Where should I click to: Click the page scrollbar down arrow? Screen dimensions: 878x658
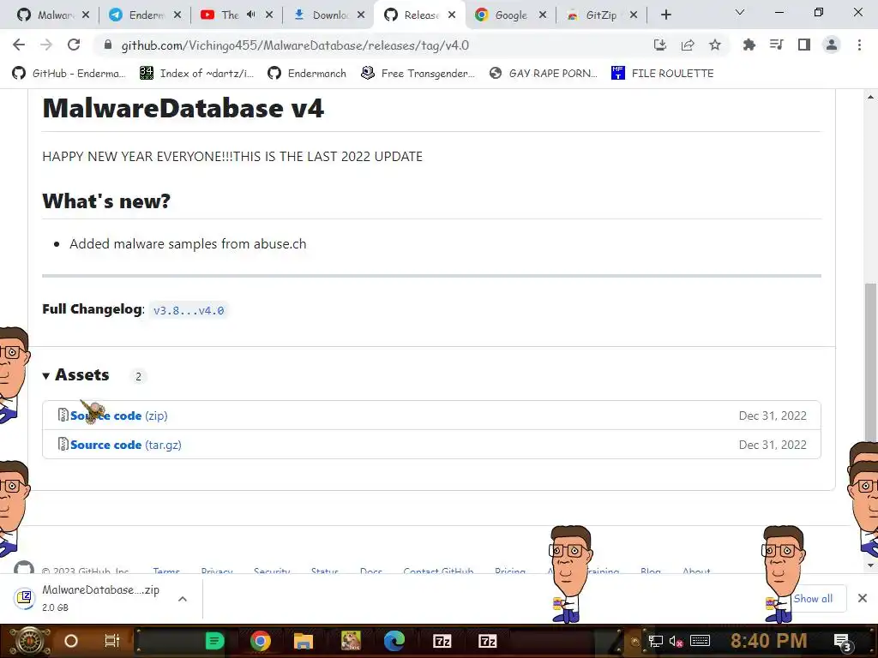pos(871,565)
